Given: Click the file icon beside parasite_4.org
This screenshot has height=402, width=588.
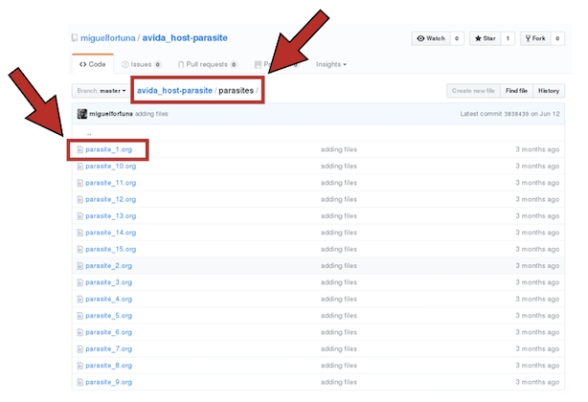Looking at the screenshot, I should pyautogui.click(x=79, y=299).
